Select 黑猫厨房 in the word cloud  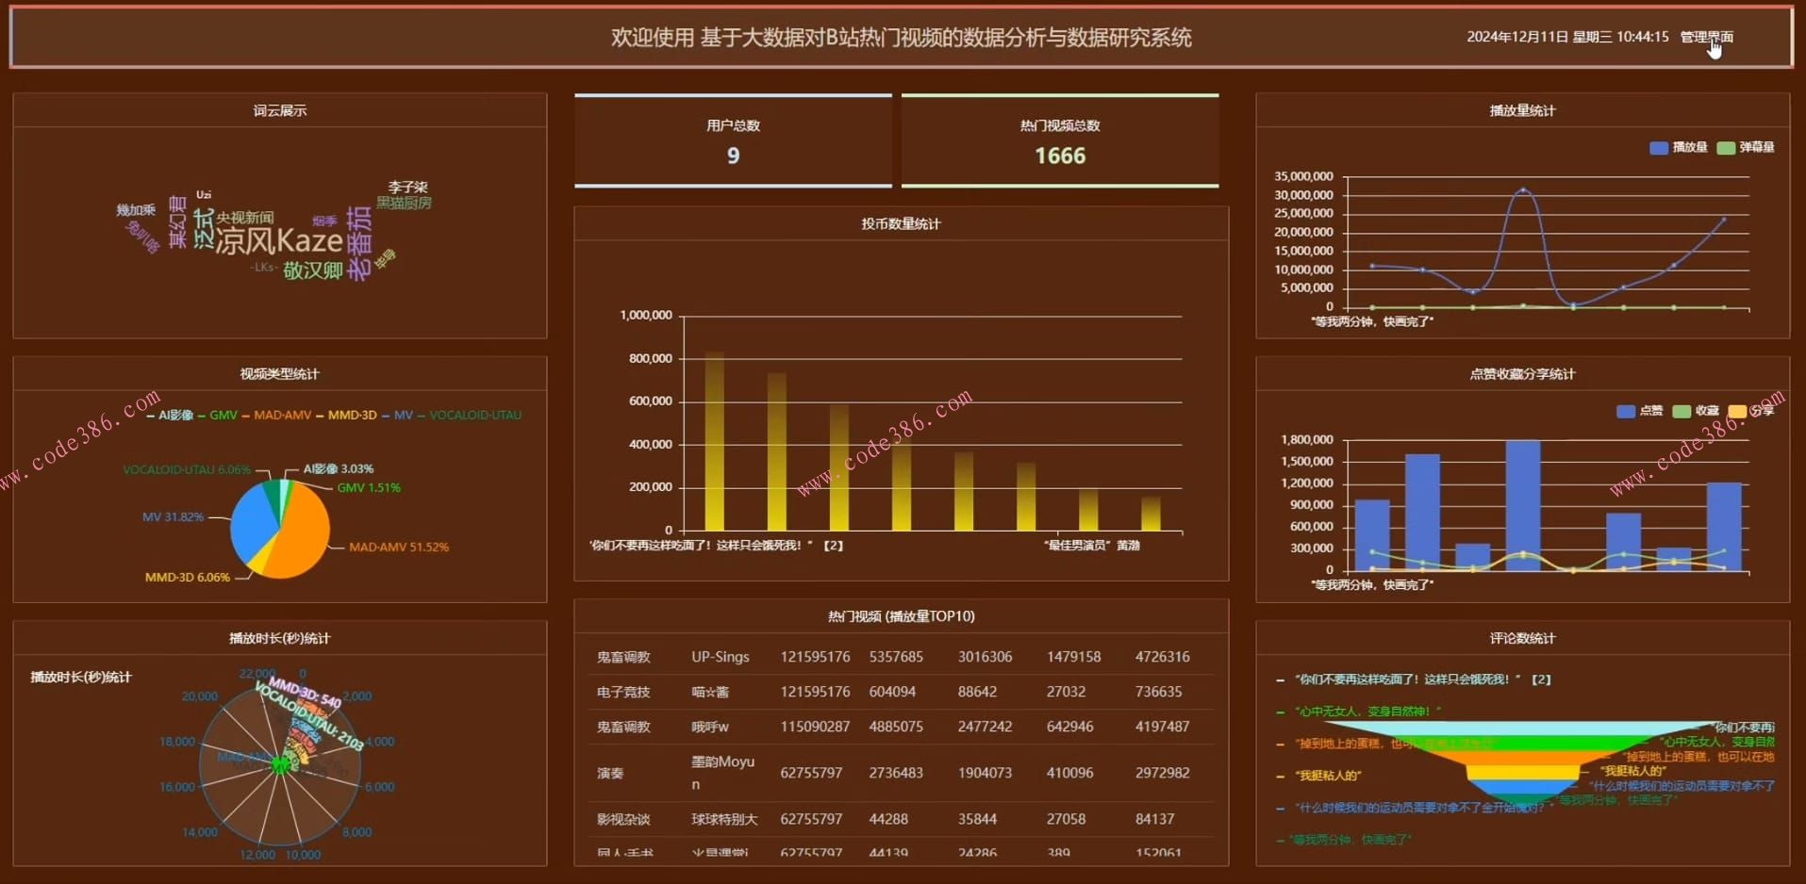404,203
